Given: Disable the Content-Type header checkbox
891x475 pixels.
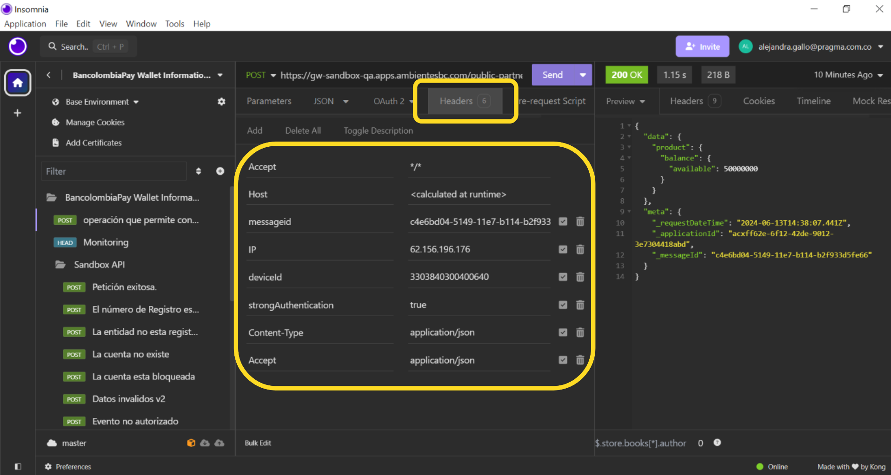Looking at the screenshot, I should point(563,332).
